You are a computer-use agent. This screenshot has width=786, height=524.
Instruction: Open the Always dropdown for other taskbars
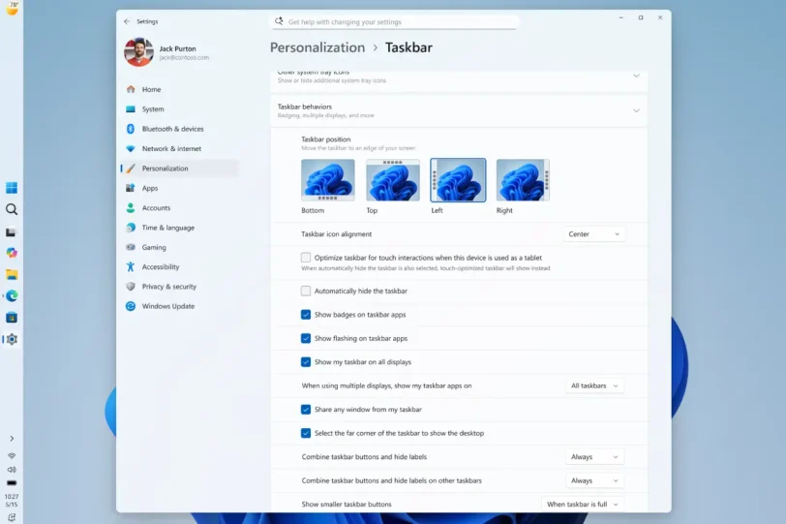[x=594, y=480]
